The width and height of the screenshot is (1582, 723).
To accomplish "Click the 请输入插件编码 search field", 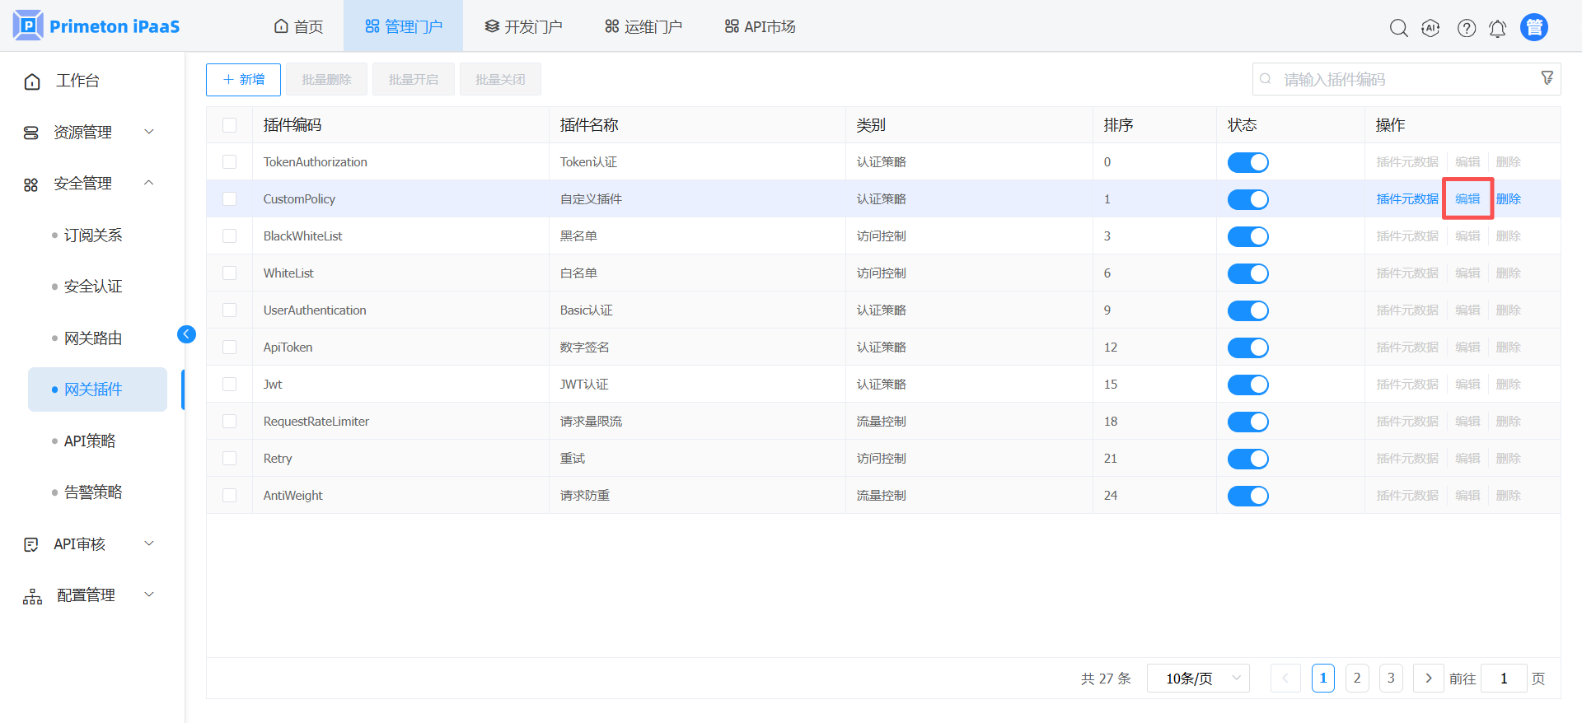I will click(x=1406, y=79).
